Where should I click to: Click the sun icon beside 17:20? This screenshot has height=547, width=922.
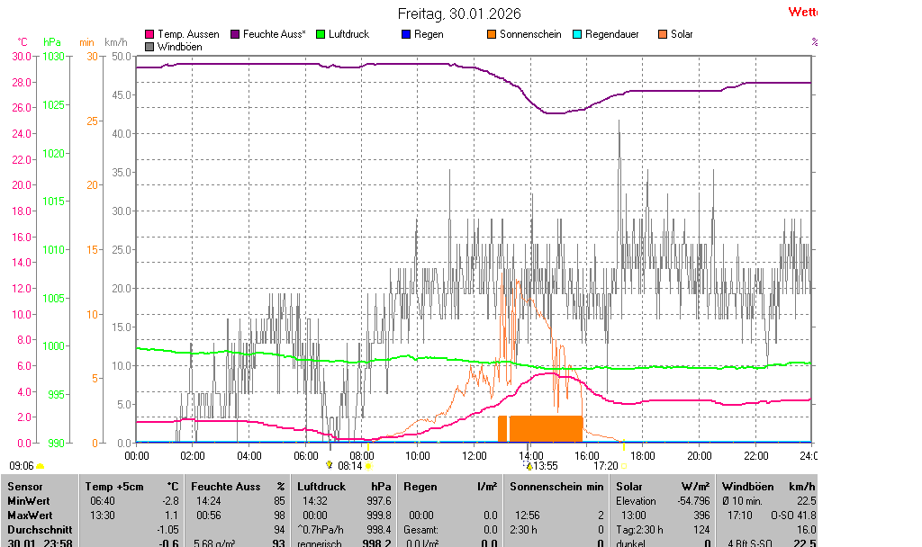[624, 466]
